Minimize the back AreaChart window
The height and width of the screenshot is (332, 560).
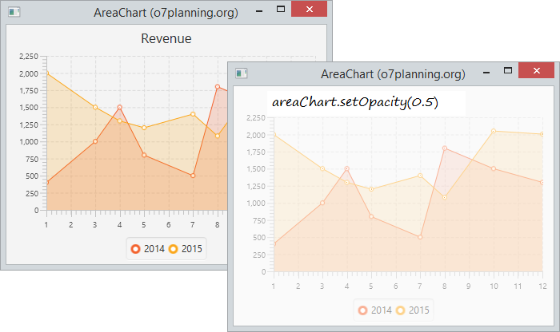pos(259,11)
